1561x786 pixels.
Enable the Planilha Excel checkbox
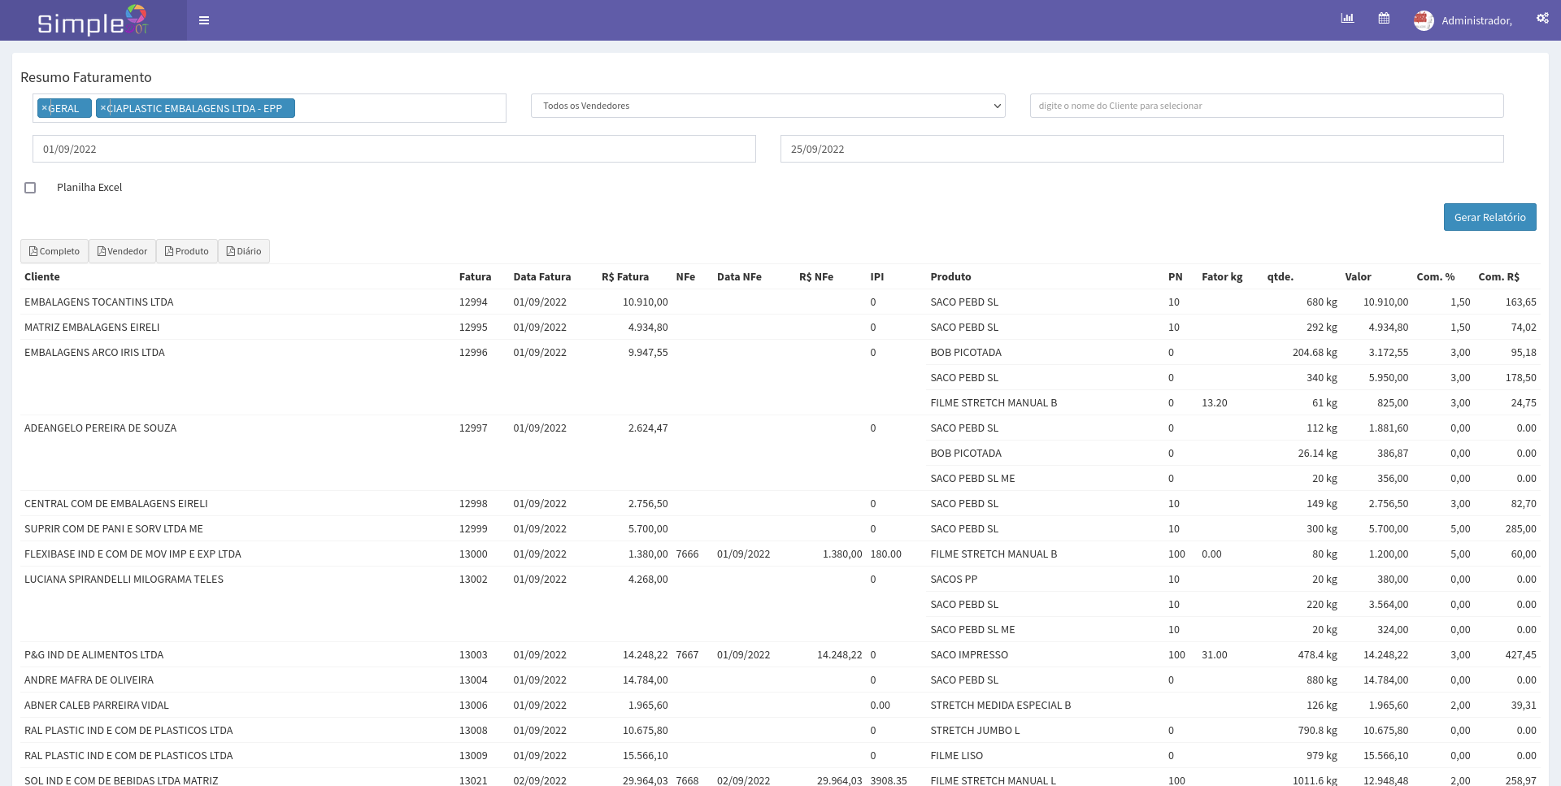(x=30, y=188)
